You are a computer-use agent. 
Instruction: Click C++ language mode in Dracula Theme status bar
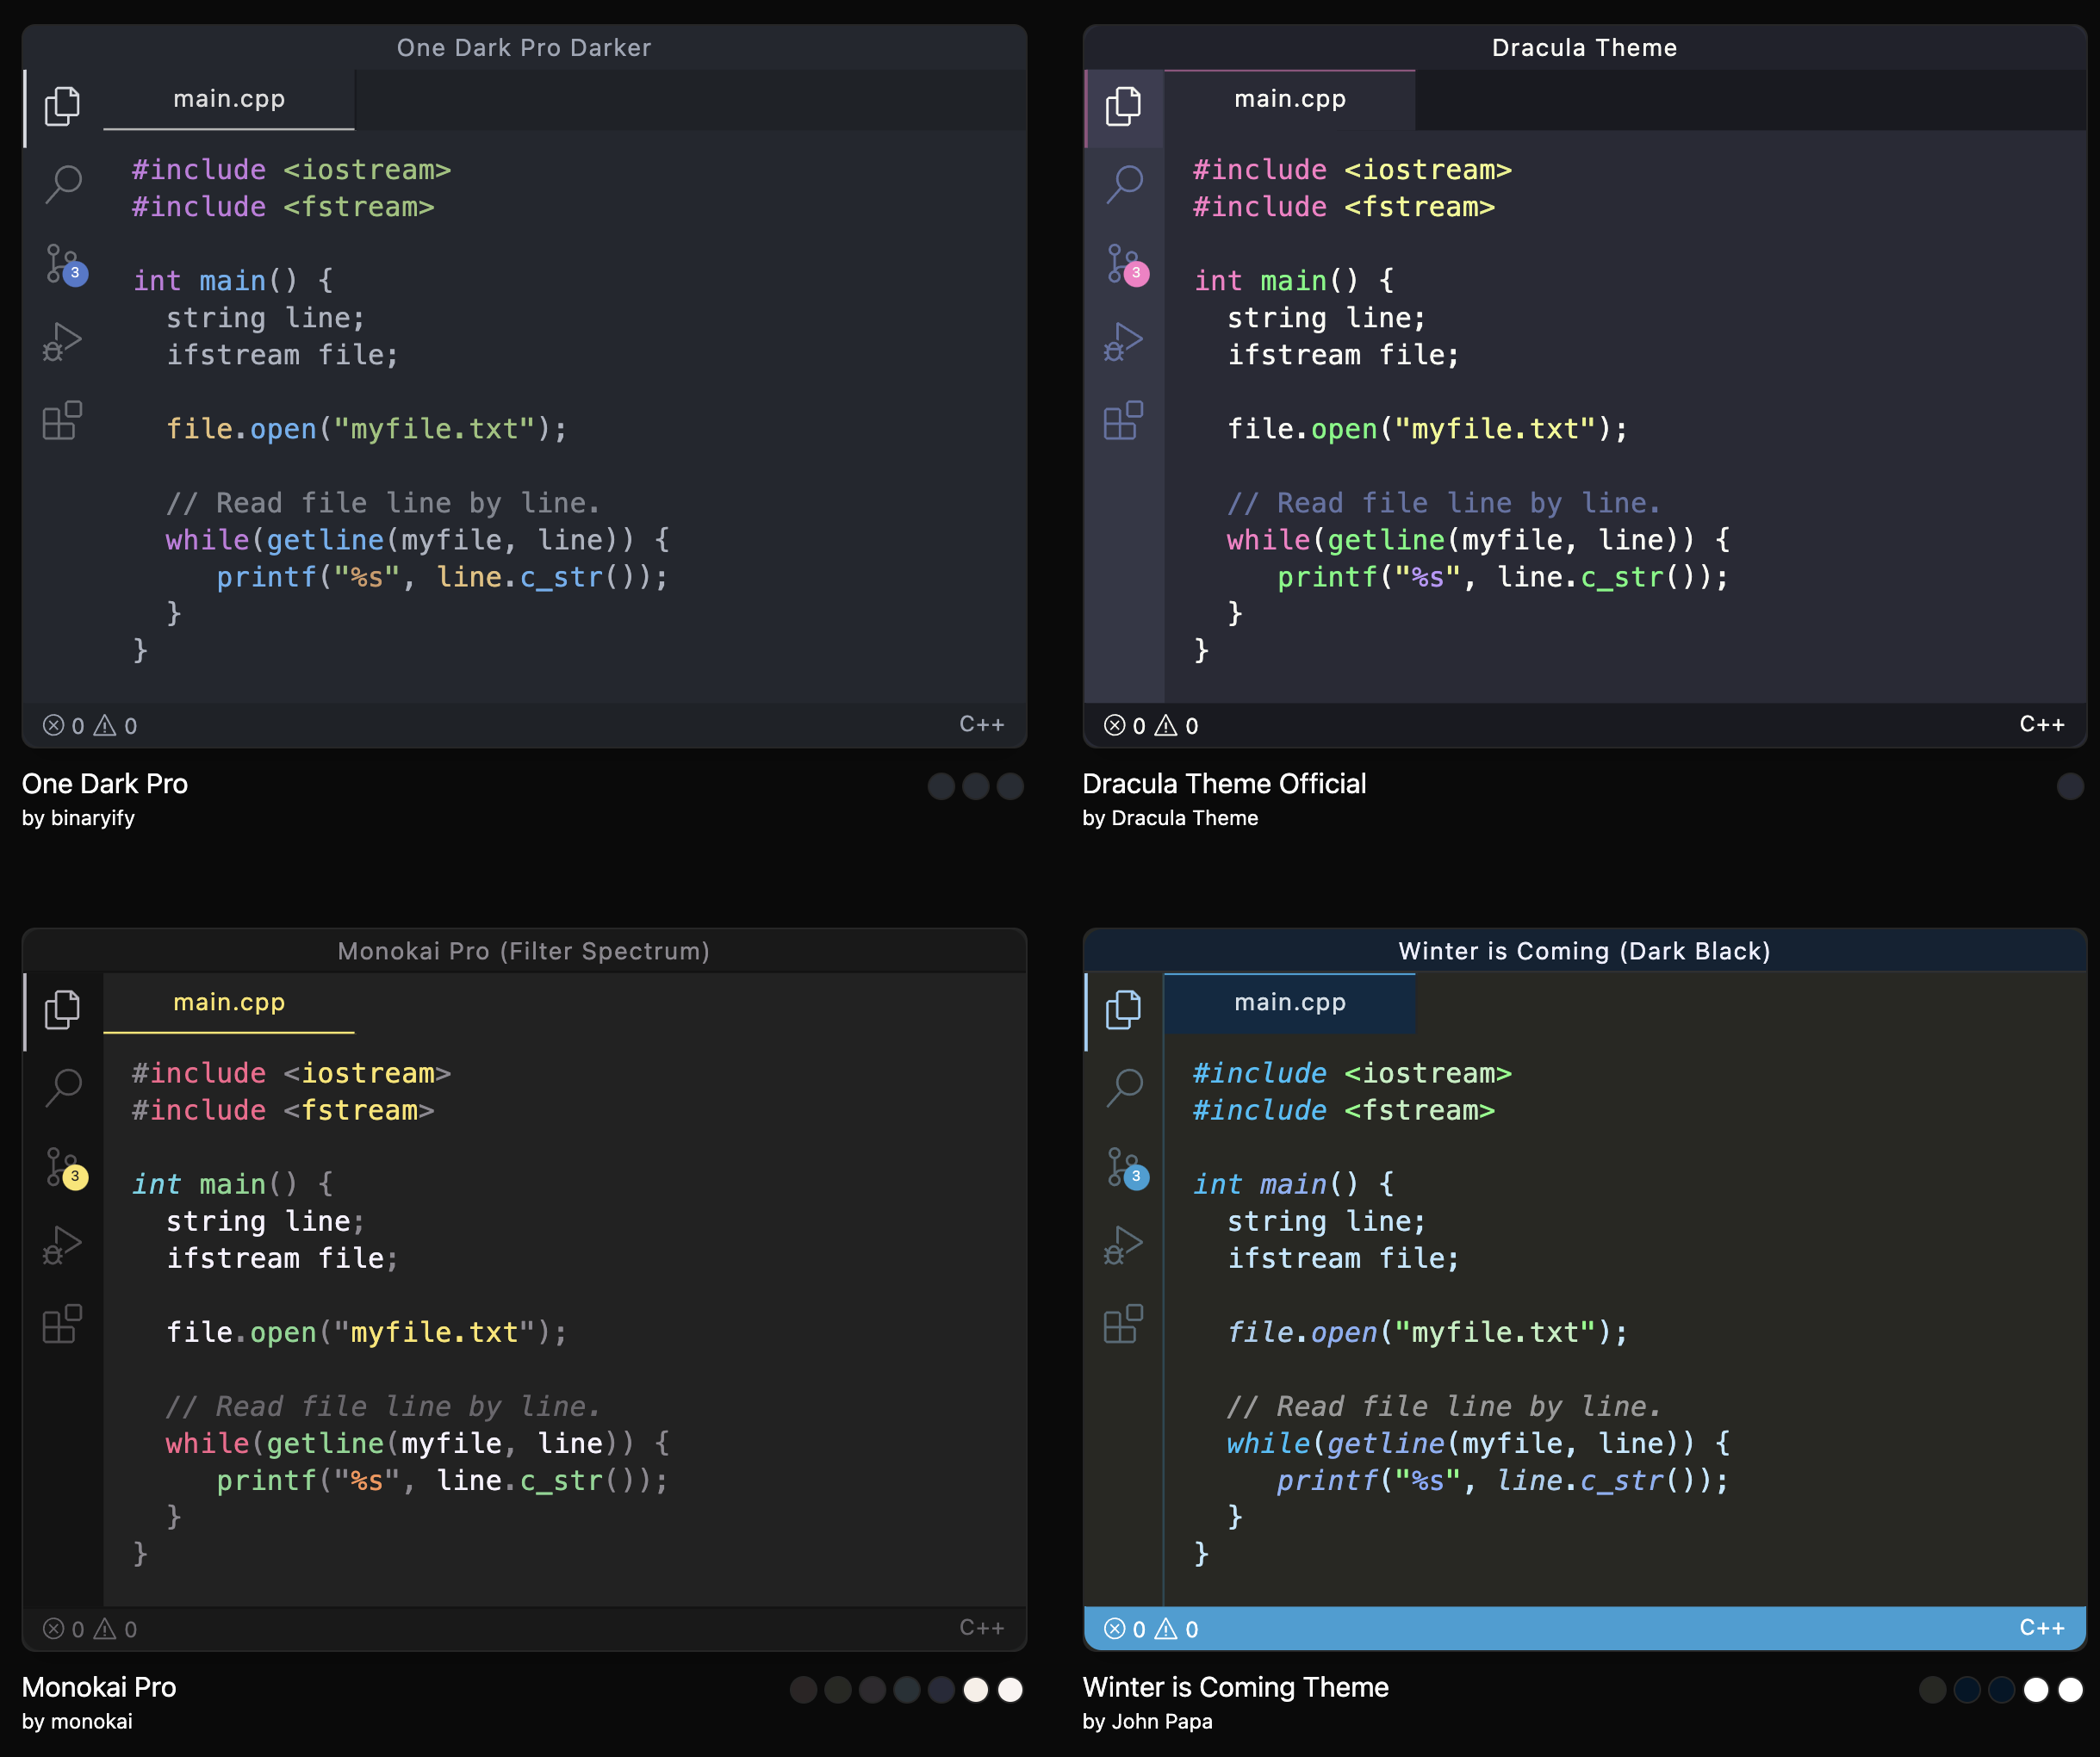(2042, 724)
